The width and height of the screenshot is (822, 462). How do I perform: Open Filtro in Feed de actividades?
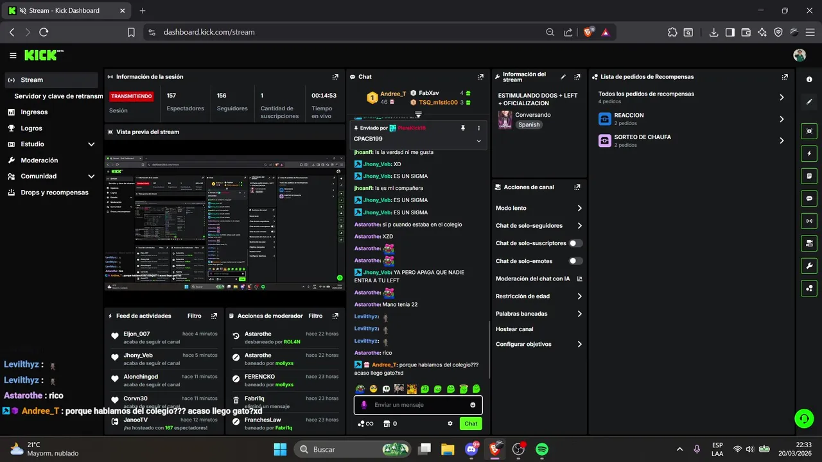[x=195, y=316]
